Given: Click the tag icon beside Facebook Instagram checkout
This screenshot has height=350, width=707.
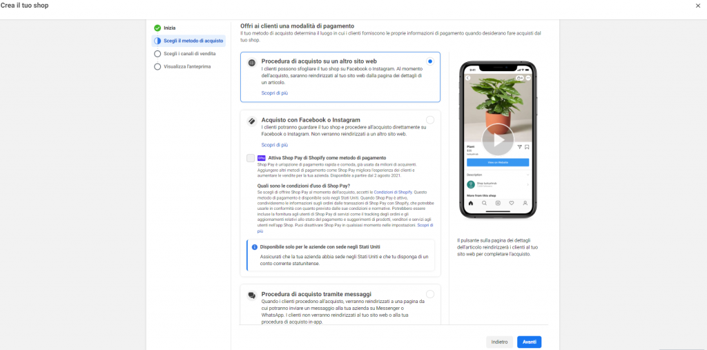Looking at the screenshot, I should [251, 121].
